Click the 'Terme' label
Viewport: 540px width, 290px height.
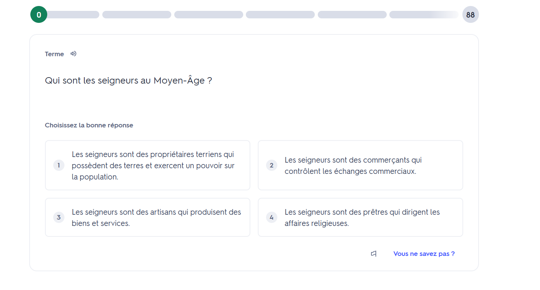click(54, 54)
